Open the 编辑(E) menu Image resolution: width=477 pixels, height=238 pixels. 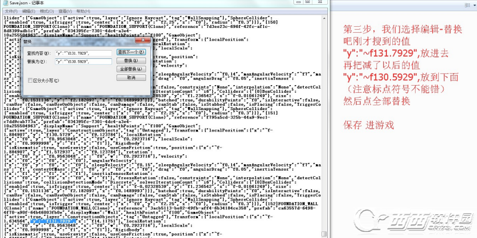pos(29,11)
